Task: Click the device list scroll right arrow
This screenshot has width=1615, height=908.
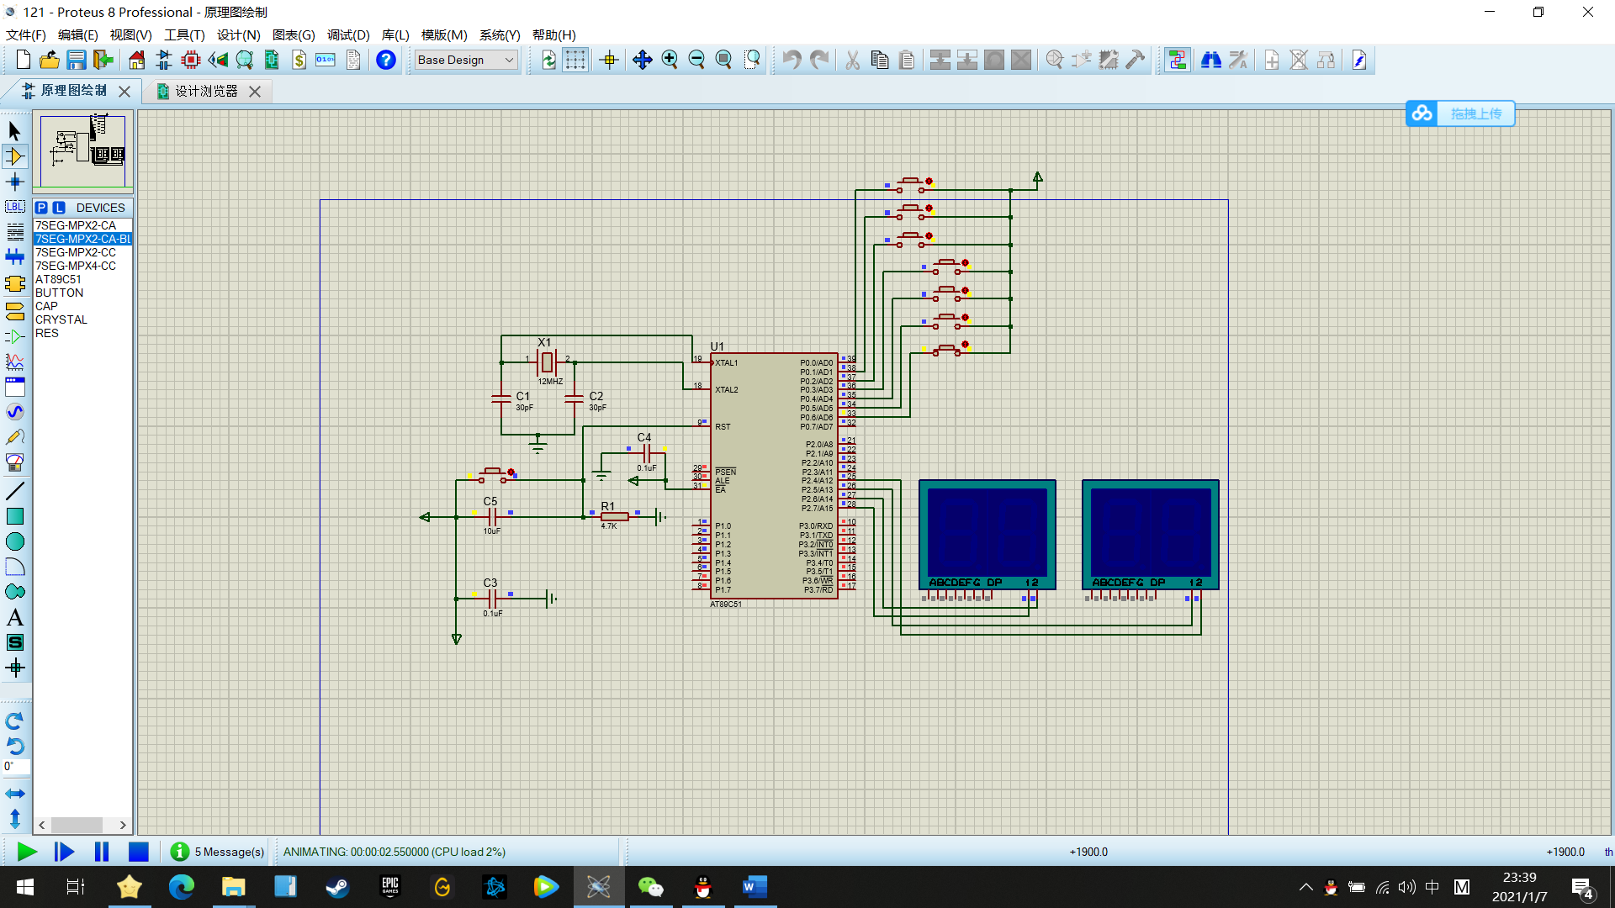Action: (x=123, y=825)
